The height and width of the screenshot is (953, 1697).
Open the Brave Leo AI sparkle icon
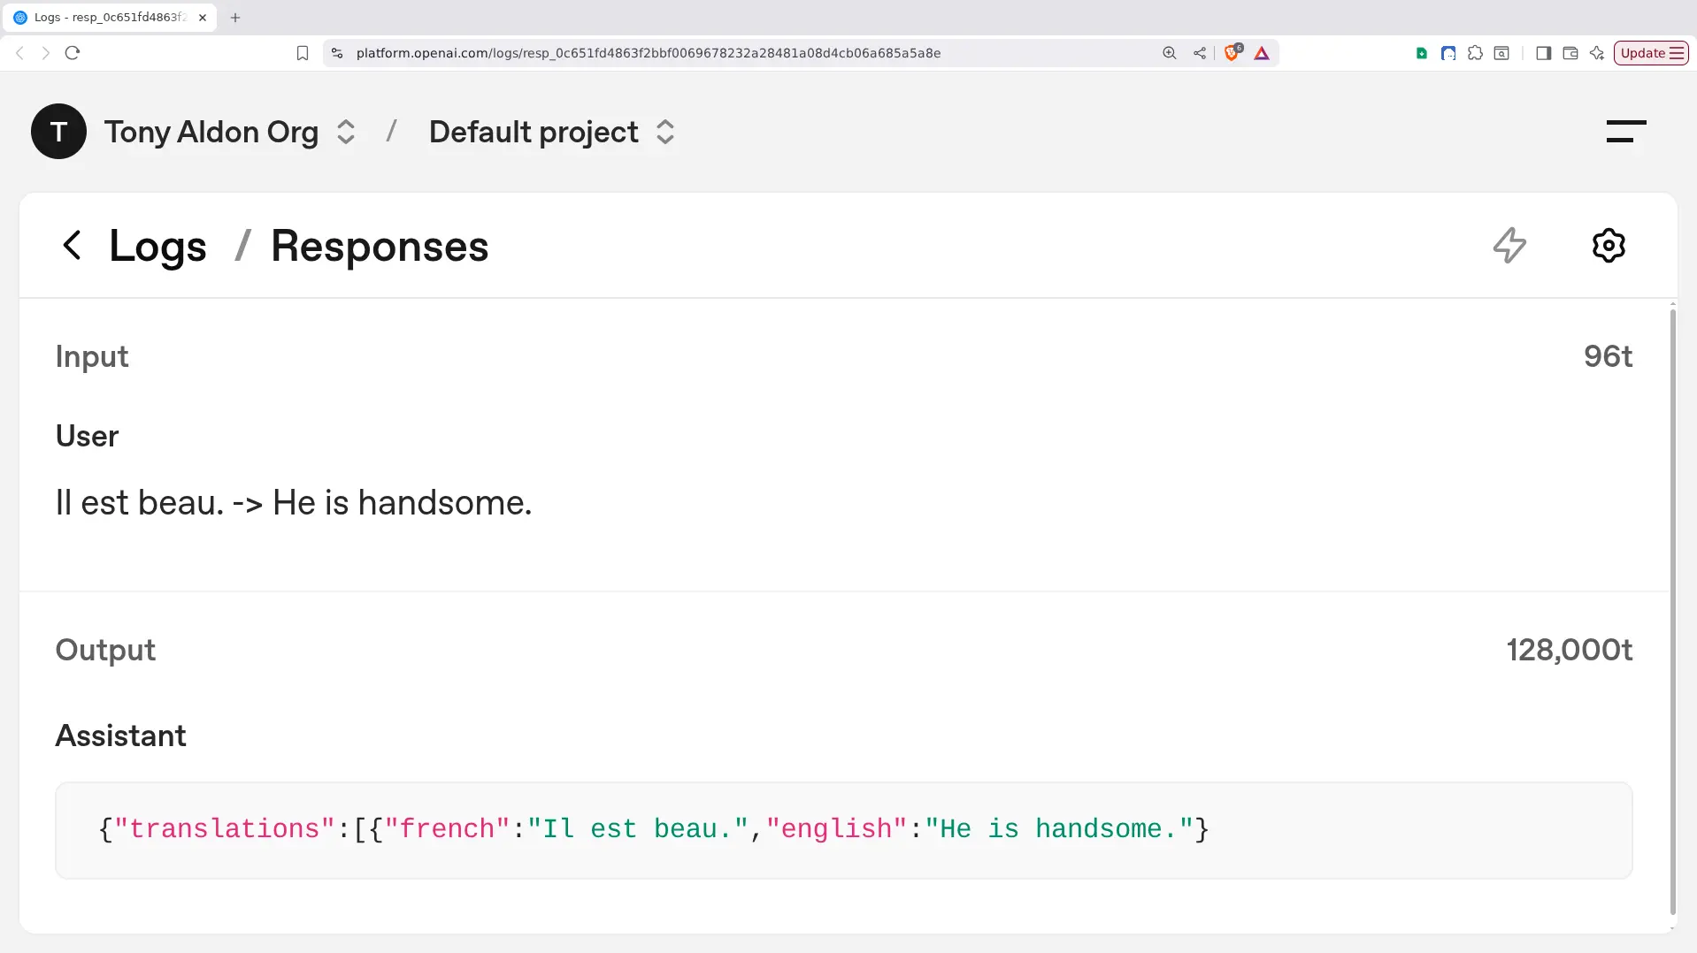pyautogui.click(x=1596, y=53)
